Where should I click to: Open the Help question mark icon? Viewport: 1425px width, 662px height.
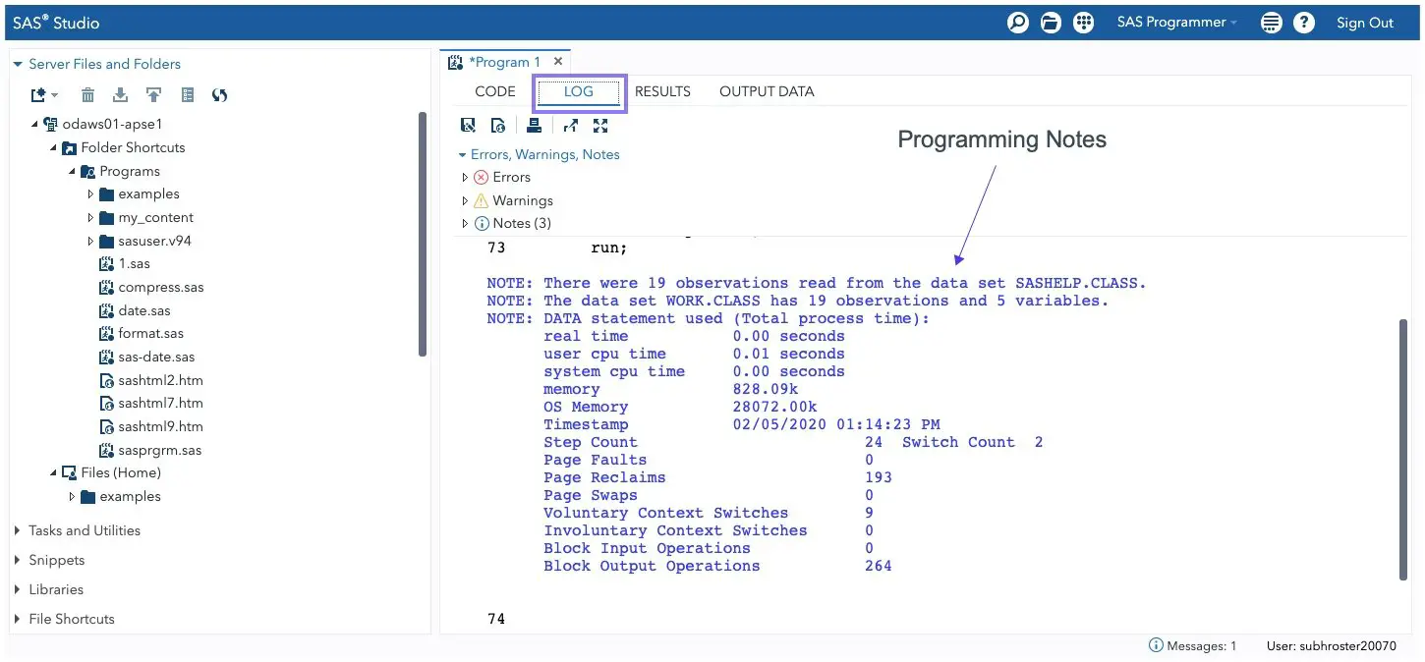1304,23
